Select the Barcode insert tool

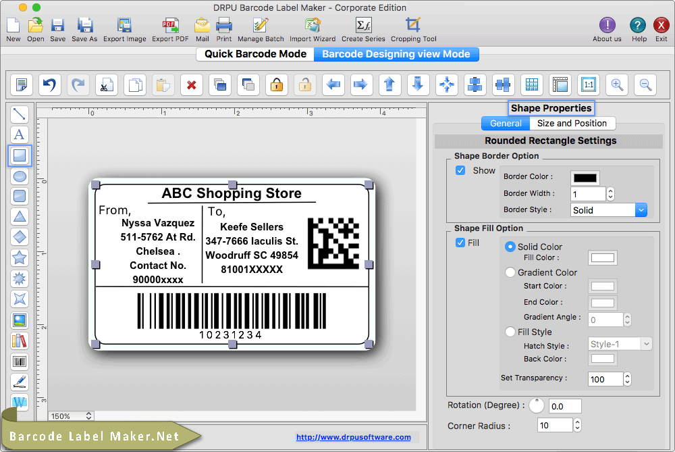[x=20, y=361]
